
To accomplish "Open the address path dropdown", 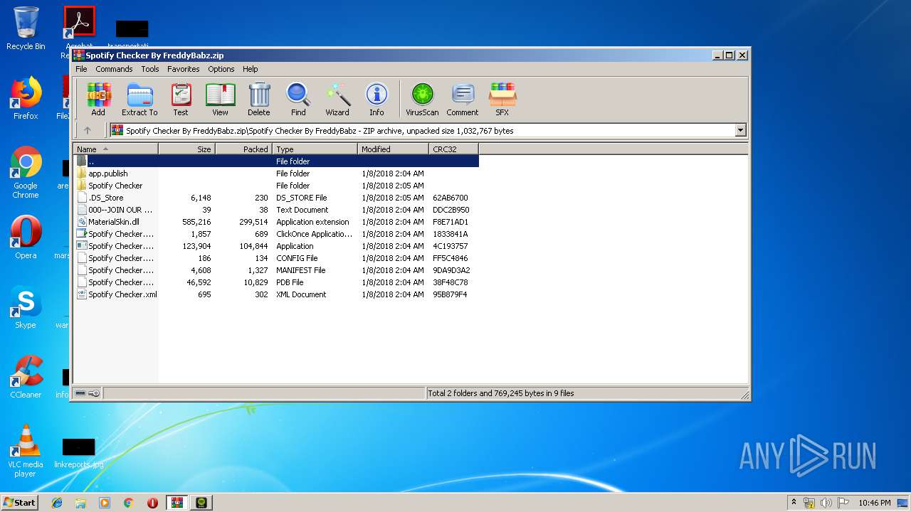I will 740,130.
